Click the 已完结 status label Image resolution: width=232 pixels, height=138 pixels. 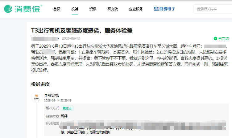224,39
